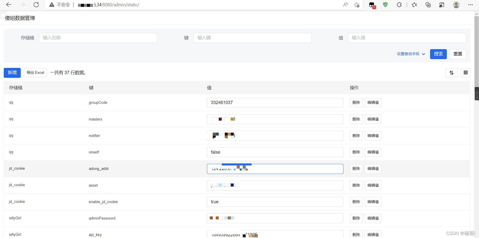Focus the 存储桶 name input field
Image resolution: width=479 pixels, height=238 pixels.
(98, 38)
